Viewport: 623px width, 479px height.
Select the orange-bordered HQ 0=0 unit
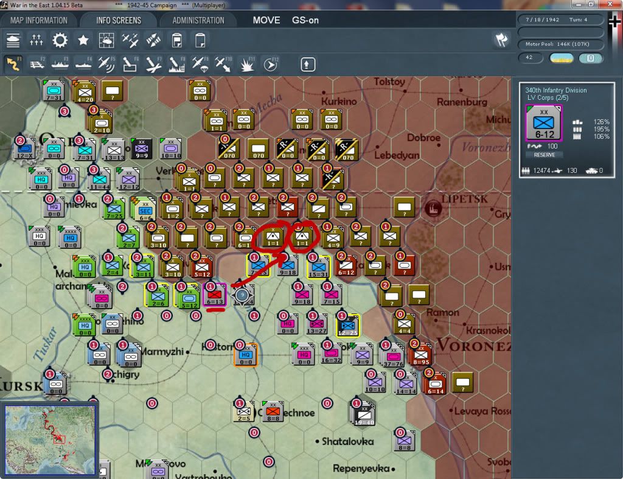click(x=246, y=354)
